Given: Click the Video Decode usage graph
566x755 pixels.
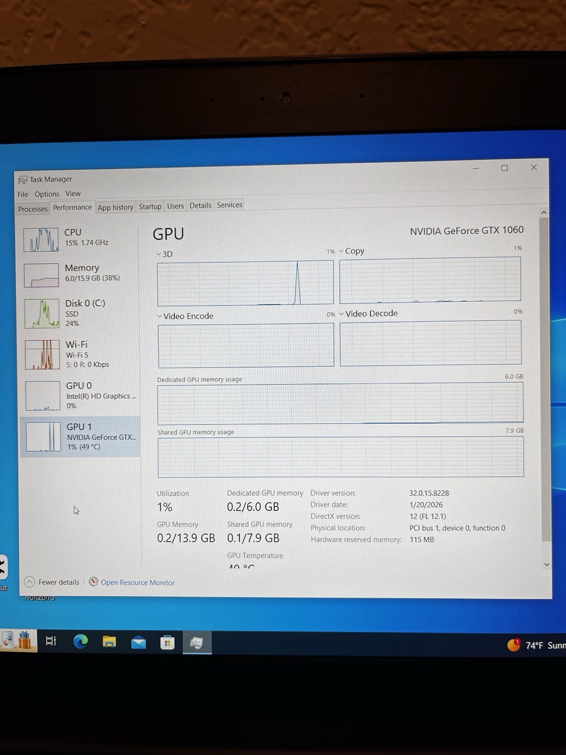Looking at the screenshot, I should 431,343.
